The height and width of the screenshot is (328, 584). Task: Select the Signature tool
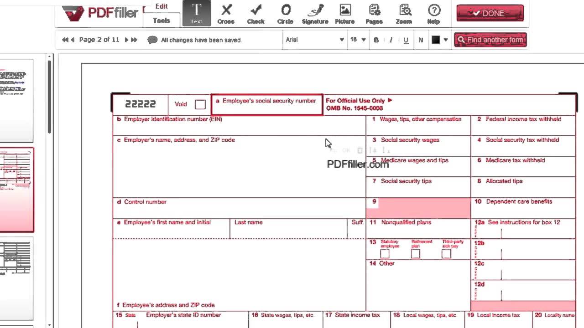point(315,13)
